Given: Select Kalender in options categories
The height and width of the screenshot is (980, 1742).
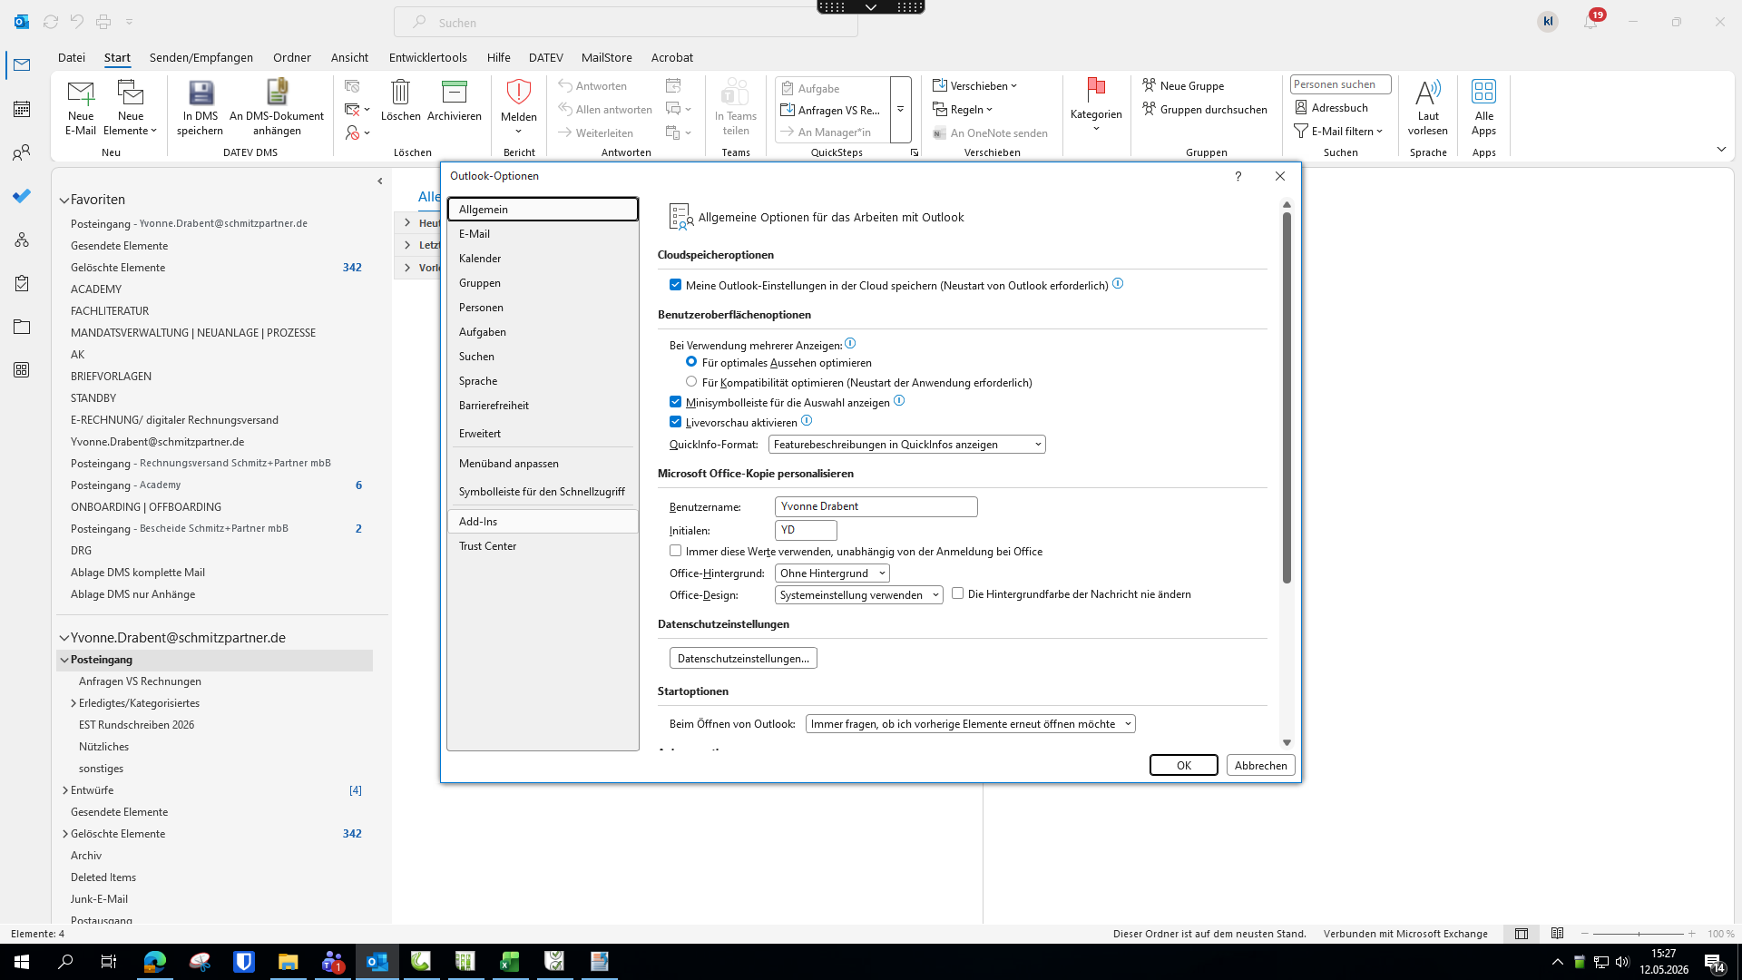Looking at the screenshot, I should [x=543, y=259].
